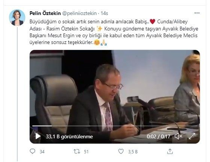Open Pelin Öztekin's profile picture
Screen dimensions: 210x162
17,18
